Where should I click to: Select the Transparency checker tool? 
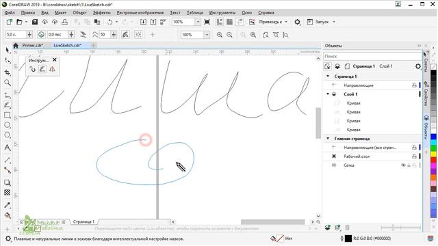(8, 193)
